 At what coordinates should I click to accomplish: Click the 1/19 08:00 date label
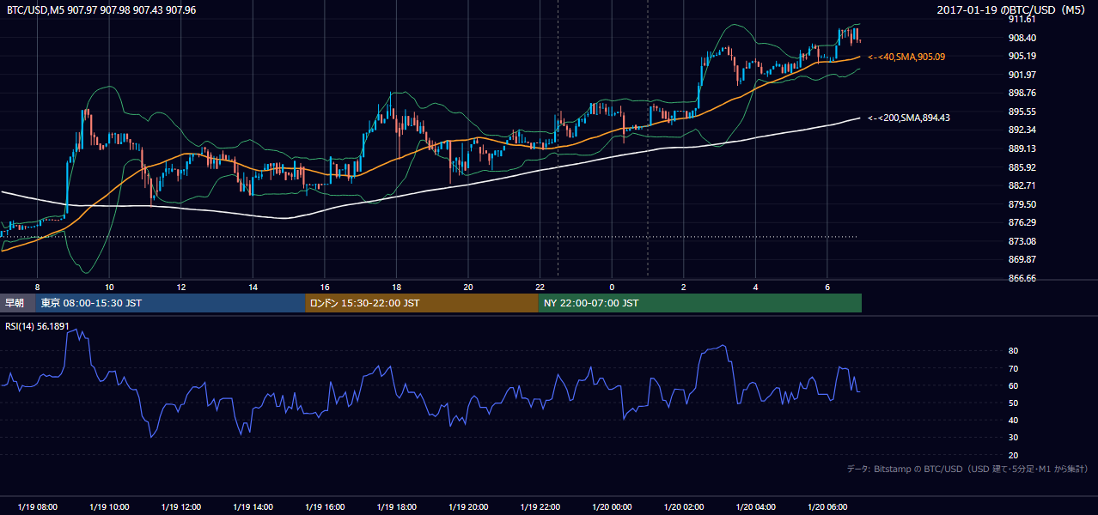[x=37, y=507]
